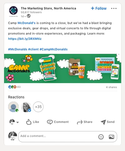The image size is (125, 151).
Task: Click the thumbs-up Like icon
Action: 29,122
